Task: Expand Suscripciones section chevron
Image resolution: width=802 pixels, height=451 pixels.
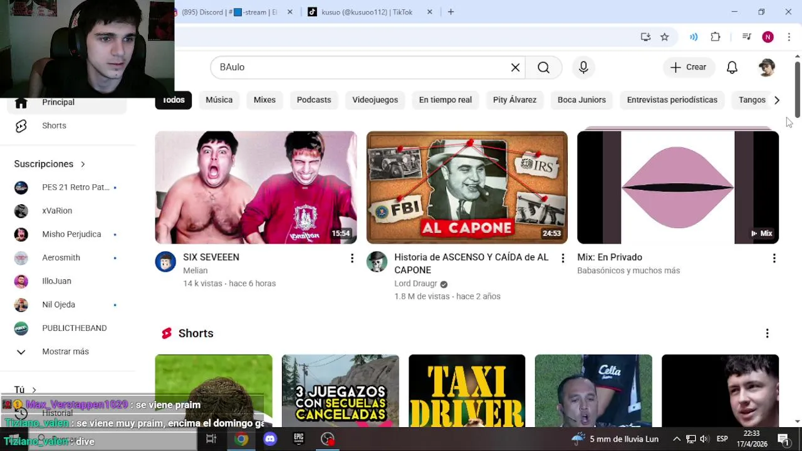Action: coord(83,164)
